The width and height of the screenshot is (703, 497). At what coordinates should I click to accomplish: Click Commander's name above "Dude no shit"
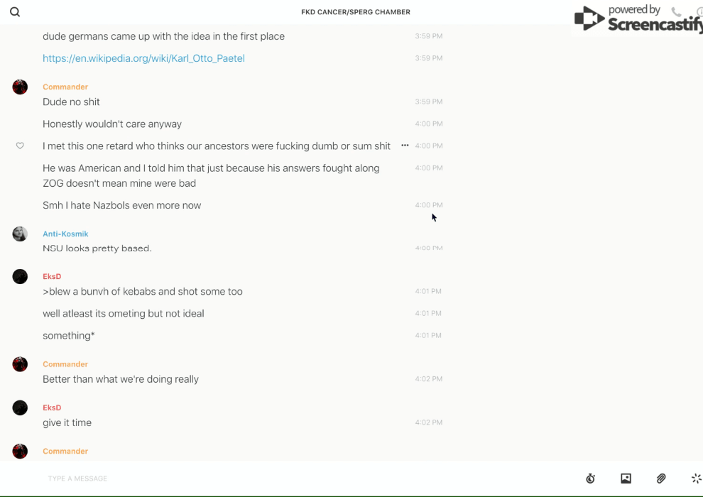tap(65, 87)
